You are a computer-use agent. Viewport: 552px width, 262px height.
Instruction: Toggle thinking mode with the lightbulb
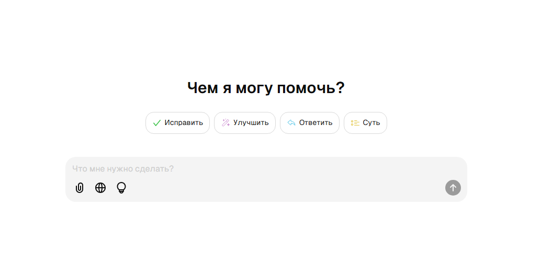pos(121,188)
